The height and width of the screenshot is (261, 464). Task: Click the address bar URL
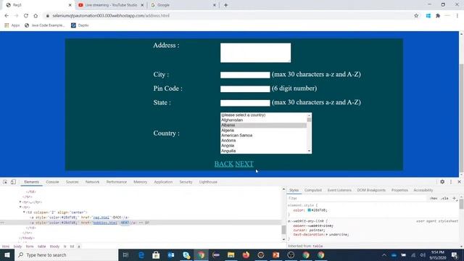[111, 16]
